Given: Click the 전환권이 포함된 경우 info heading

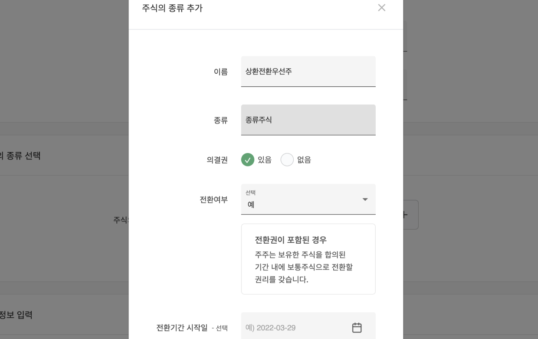Looking at the screenshot, I should pyautogui.click(x=291, y=240).
